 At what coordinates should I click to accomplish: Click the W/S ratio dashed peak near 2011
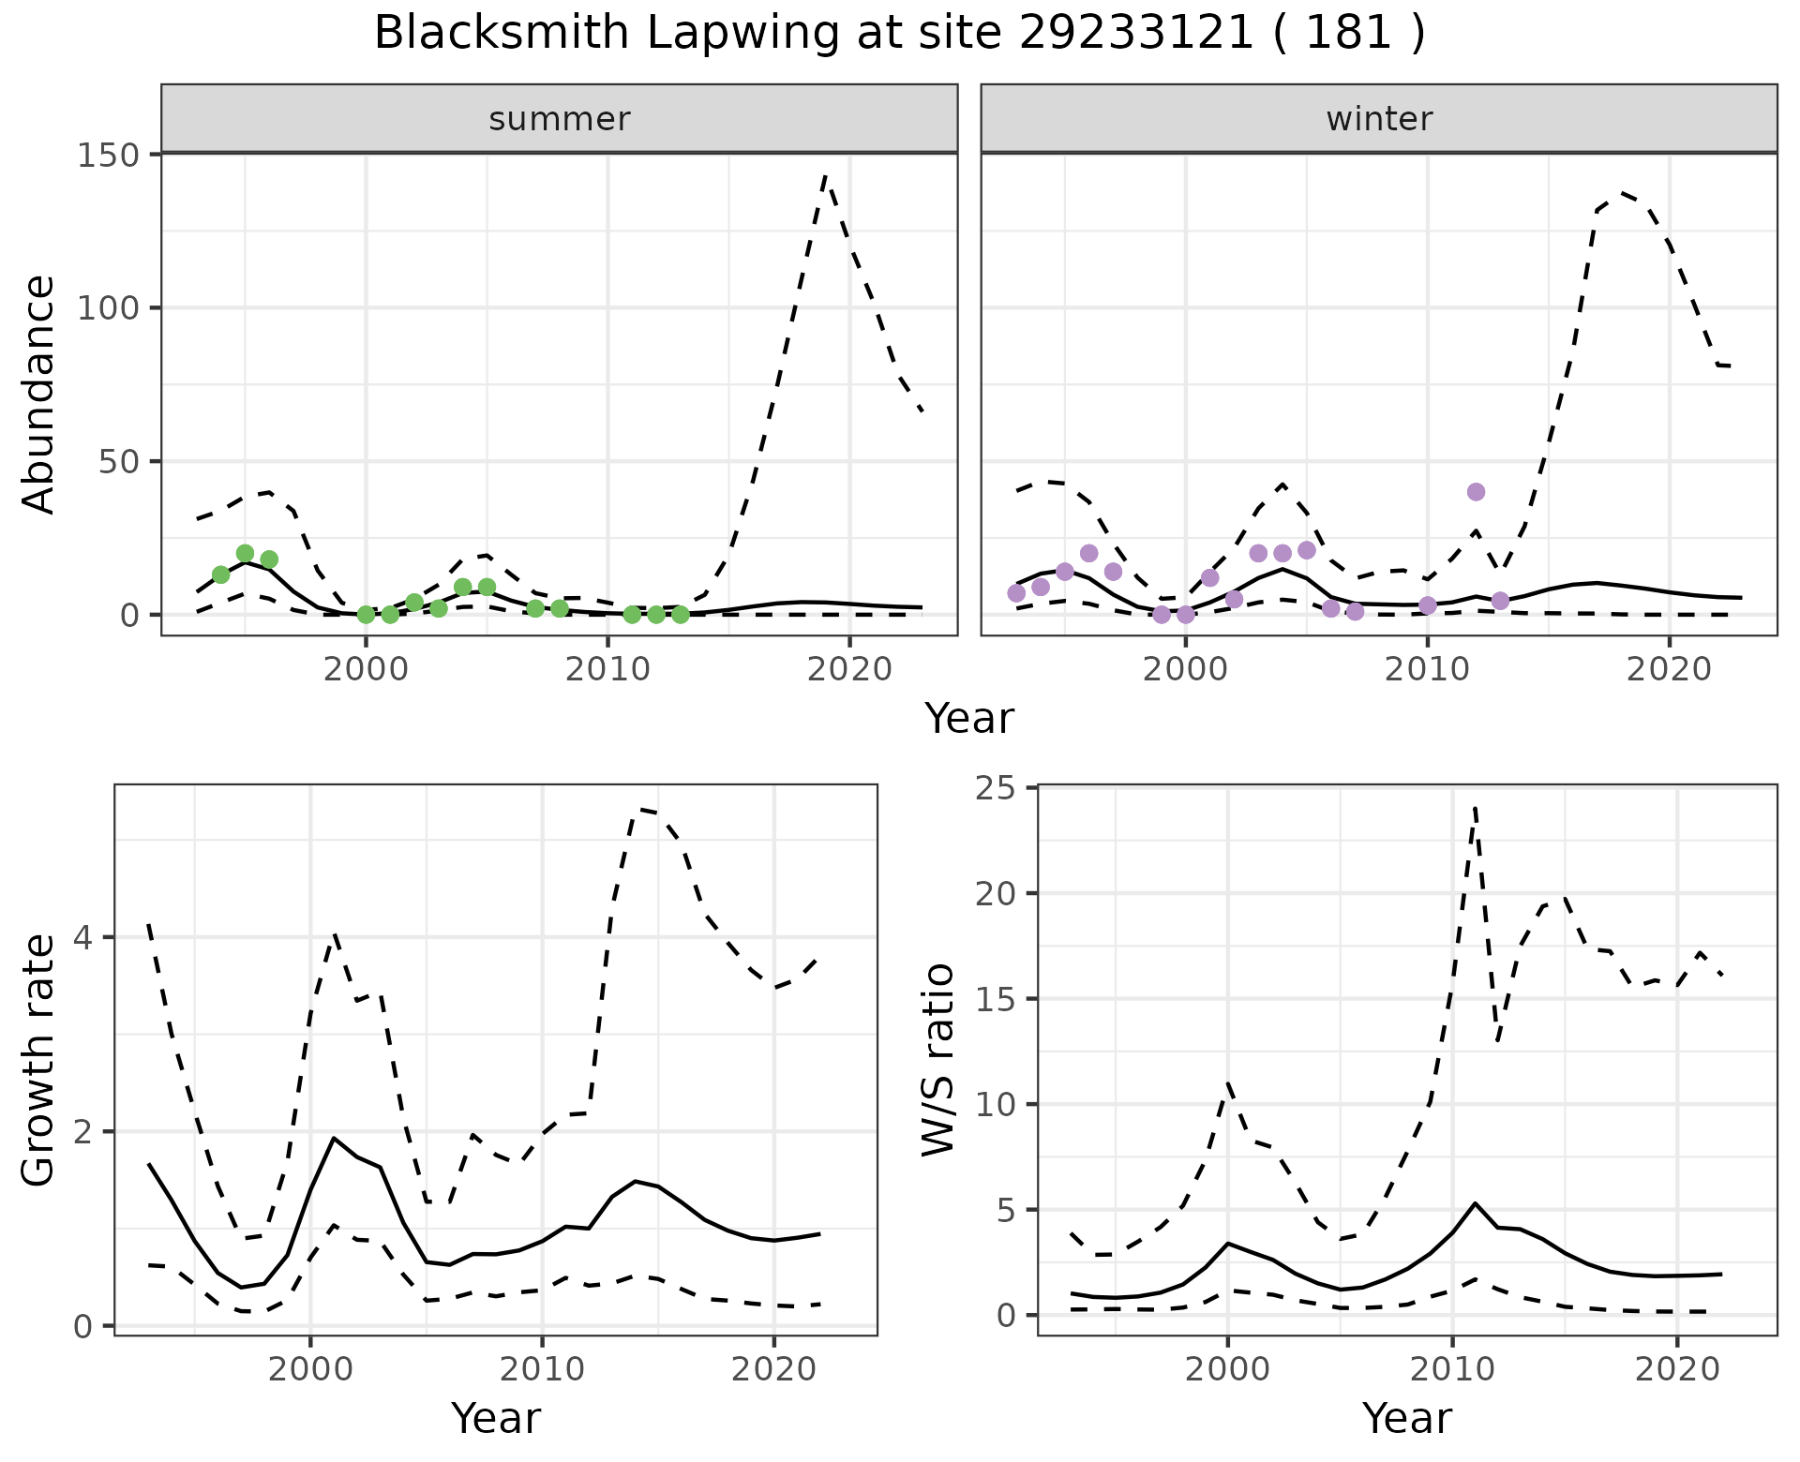(x=1475, y=807)
